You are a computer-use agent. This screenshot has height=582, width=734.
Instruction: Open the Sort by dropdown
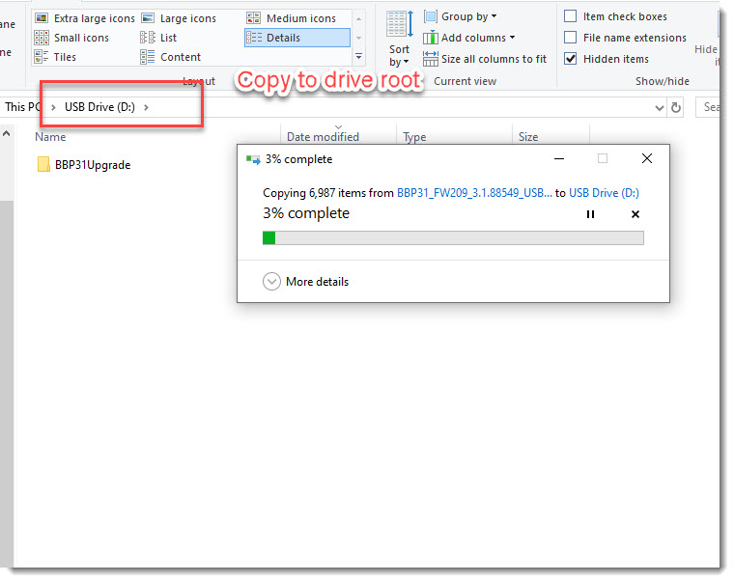coord(399,55)
